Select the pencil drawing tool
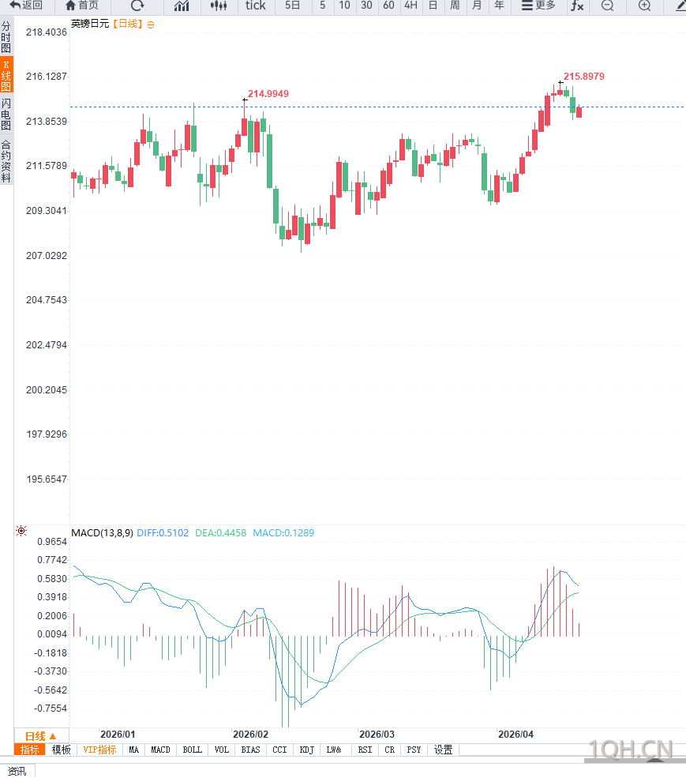The height and width of the screenshot is (778, 686). [680, 6]
